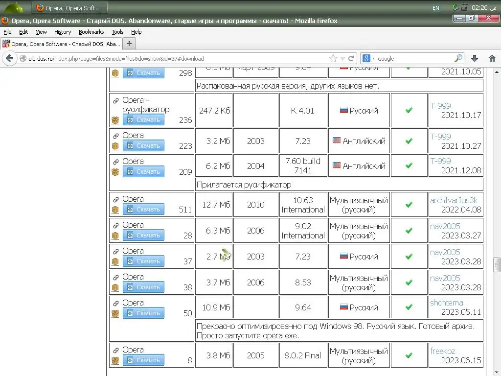Screen dimensions: 501x376
Task: Open history dropdown arrow in URL bar
Action: pos(342,59)
